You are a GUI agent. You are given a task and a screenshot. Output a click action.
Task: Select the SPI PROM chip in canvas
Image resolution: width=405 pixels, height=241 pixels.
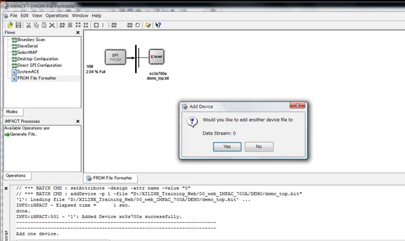tap(115, 57)
